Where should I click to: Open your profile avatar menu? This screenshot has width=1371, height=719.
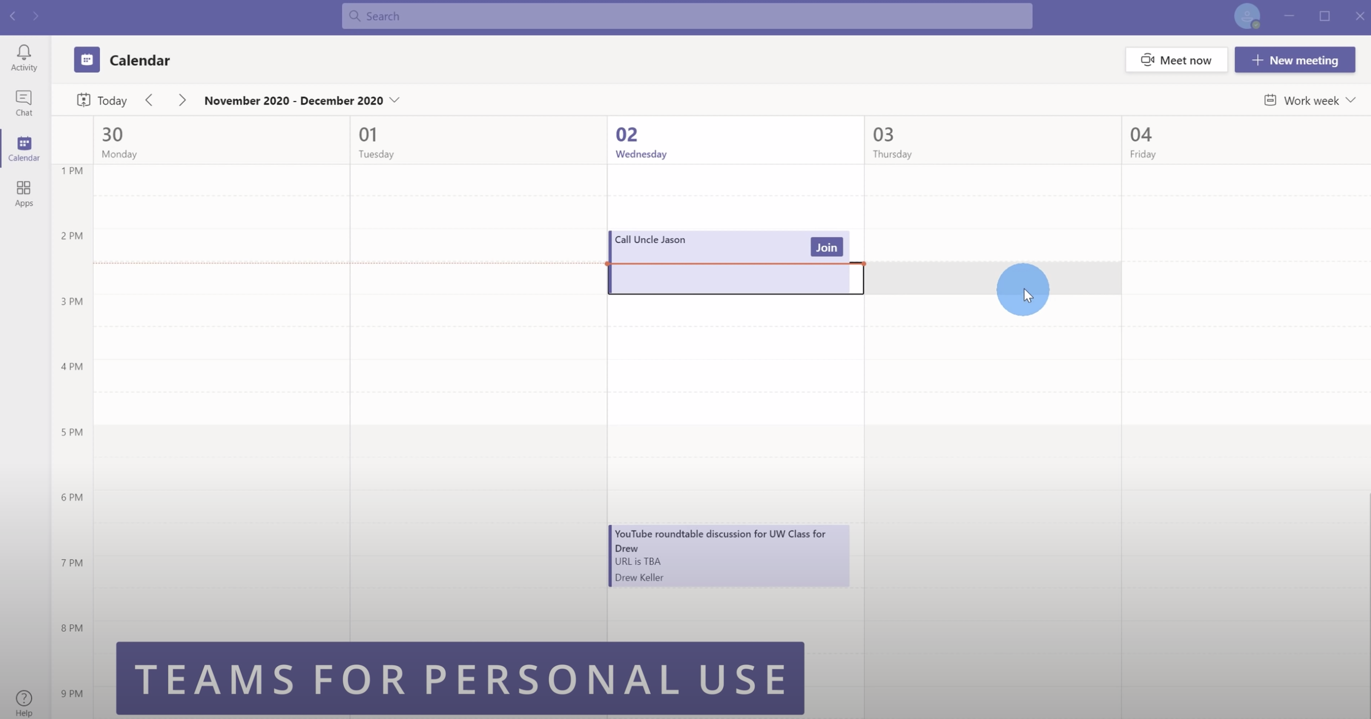coord(1249,16)
